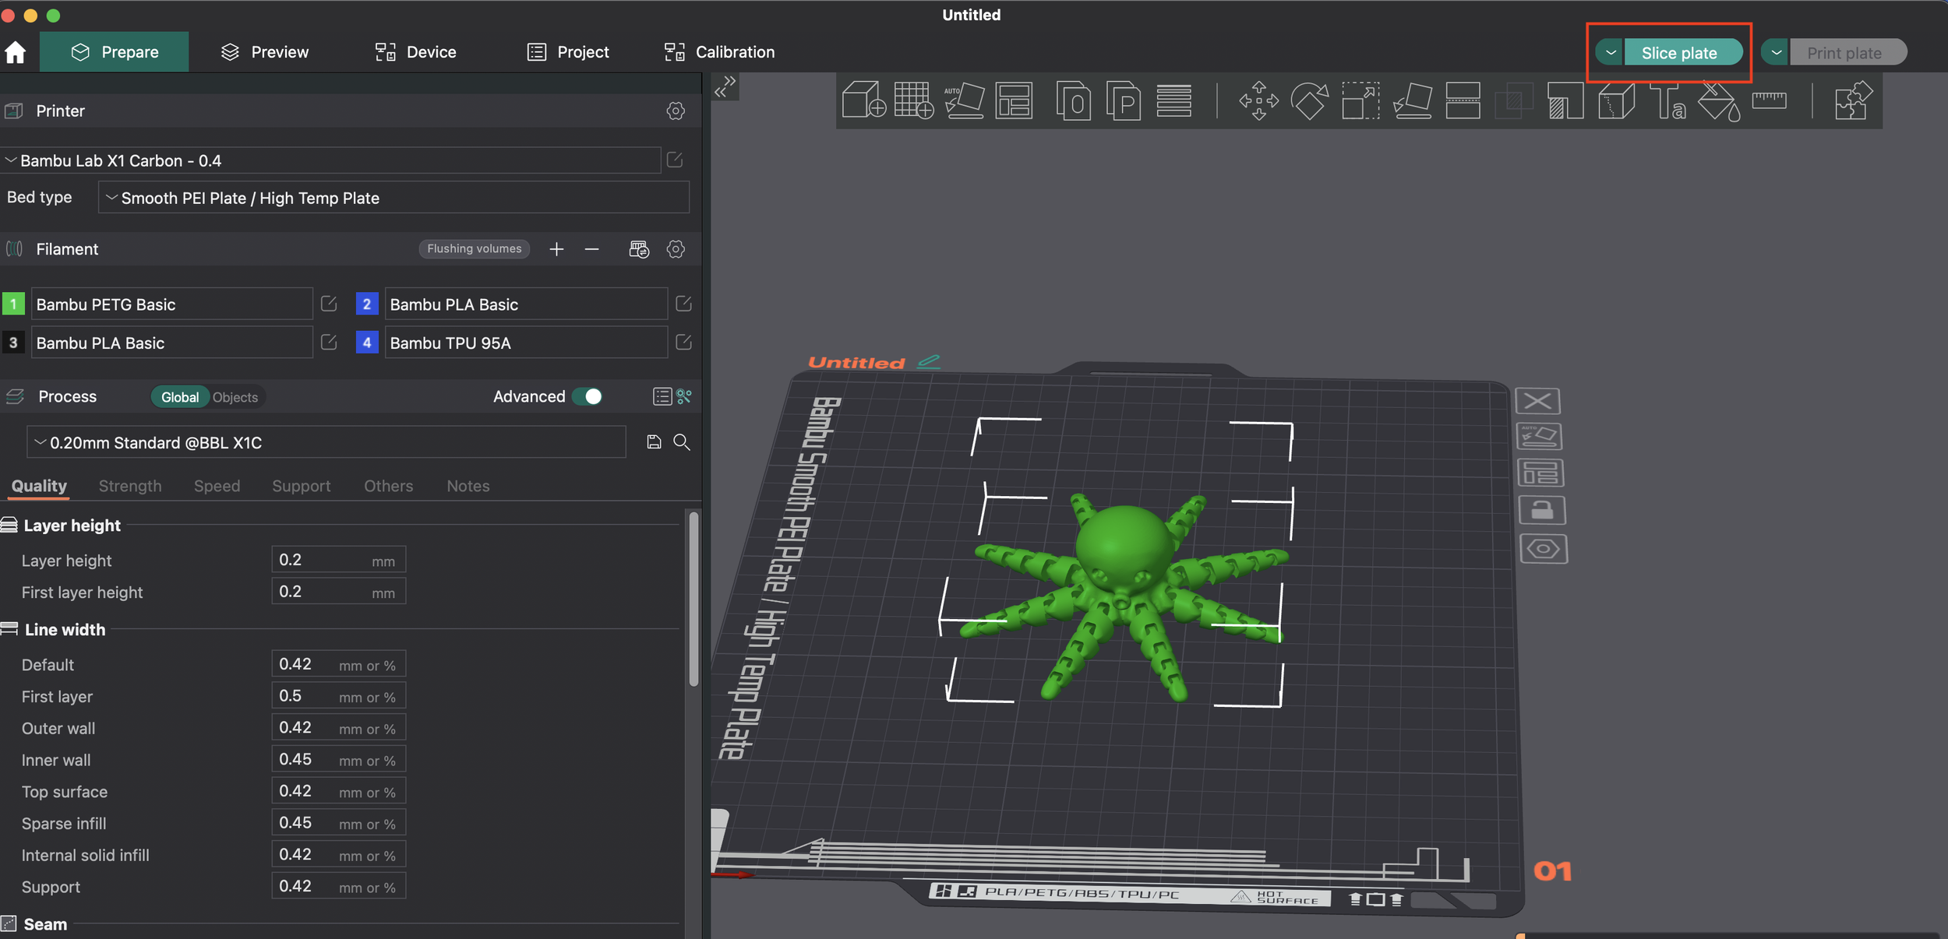
Task: Turn off the Advanced toggle
Action: tap(588, 396)
